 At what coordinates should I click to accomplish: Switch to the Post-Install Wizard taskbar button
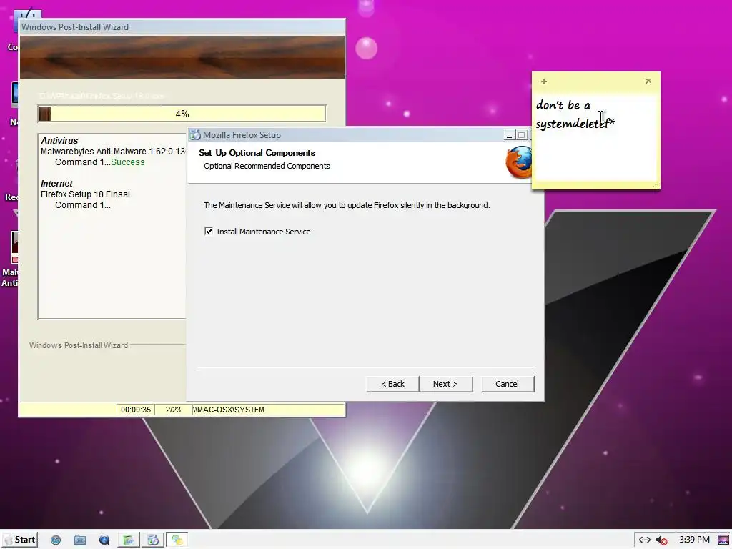coord(129,540)
